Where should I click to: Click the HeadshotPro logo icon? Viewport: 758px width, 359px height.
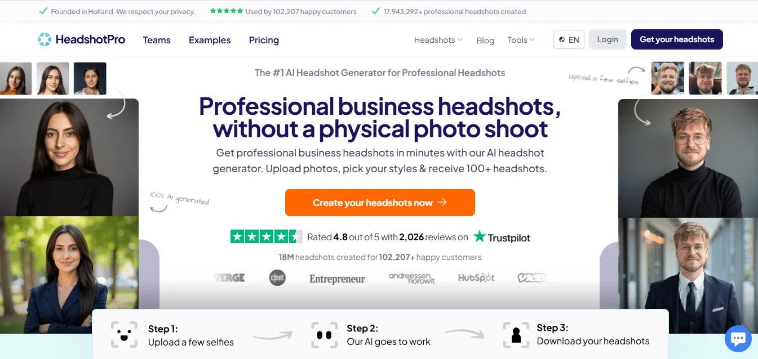click(44, 39)
